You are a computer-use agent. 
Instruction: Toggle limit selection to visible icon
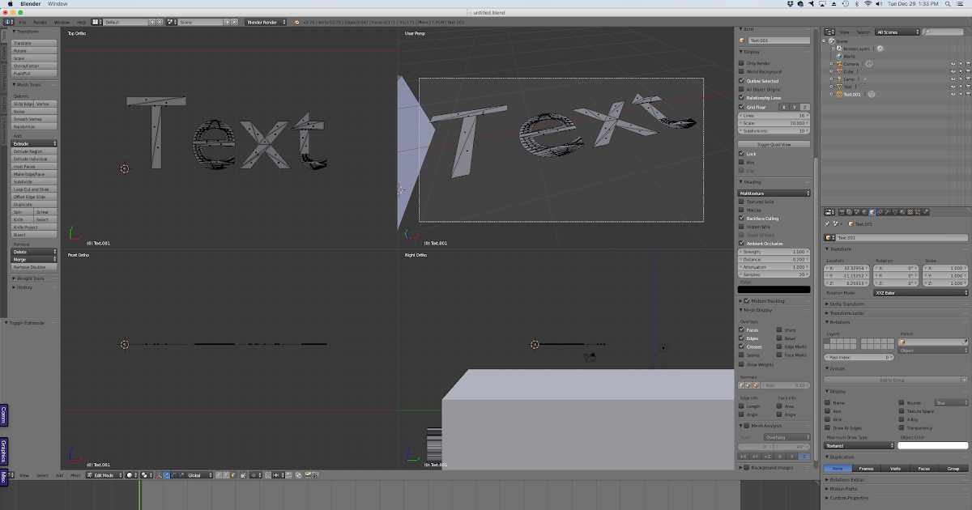pos(243,475)
